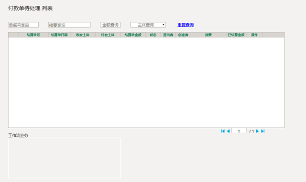Sort by the 已结算金额 column header
306x182 pixels.
tap(236, 35)
